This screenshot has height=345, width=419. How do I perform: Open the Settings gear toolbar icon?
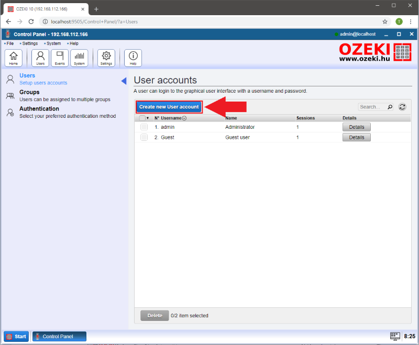click(x=106, y=58)
